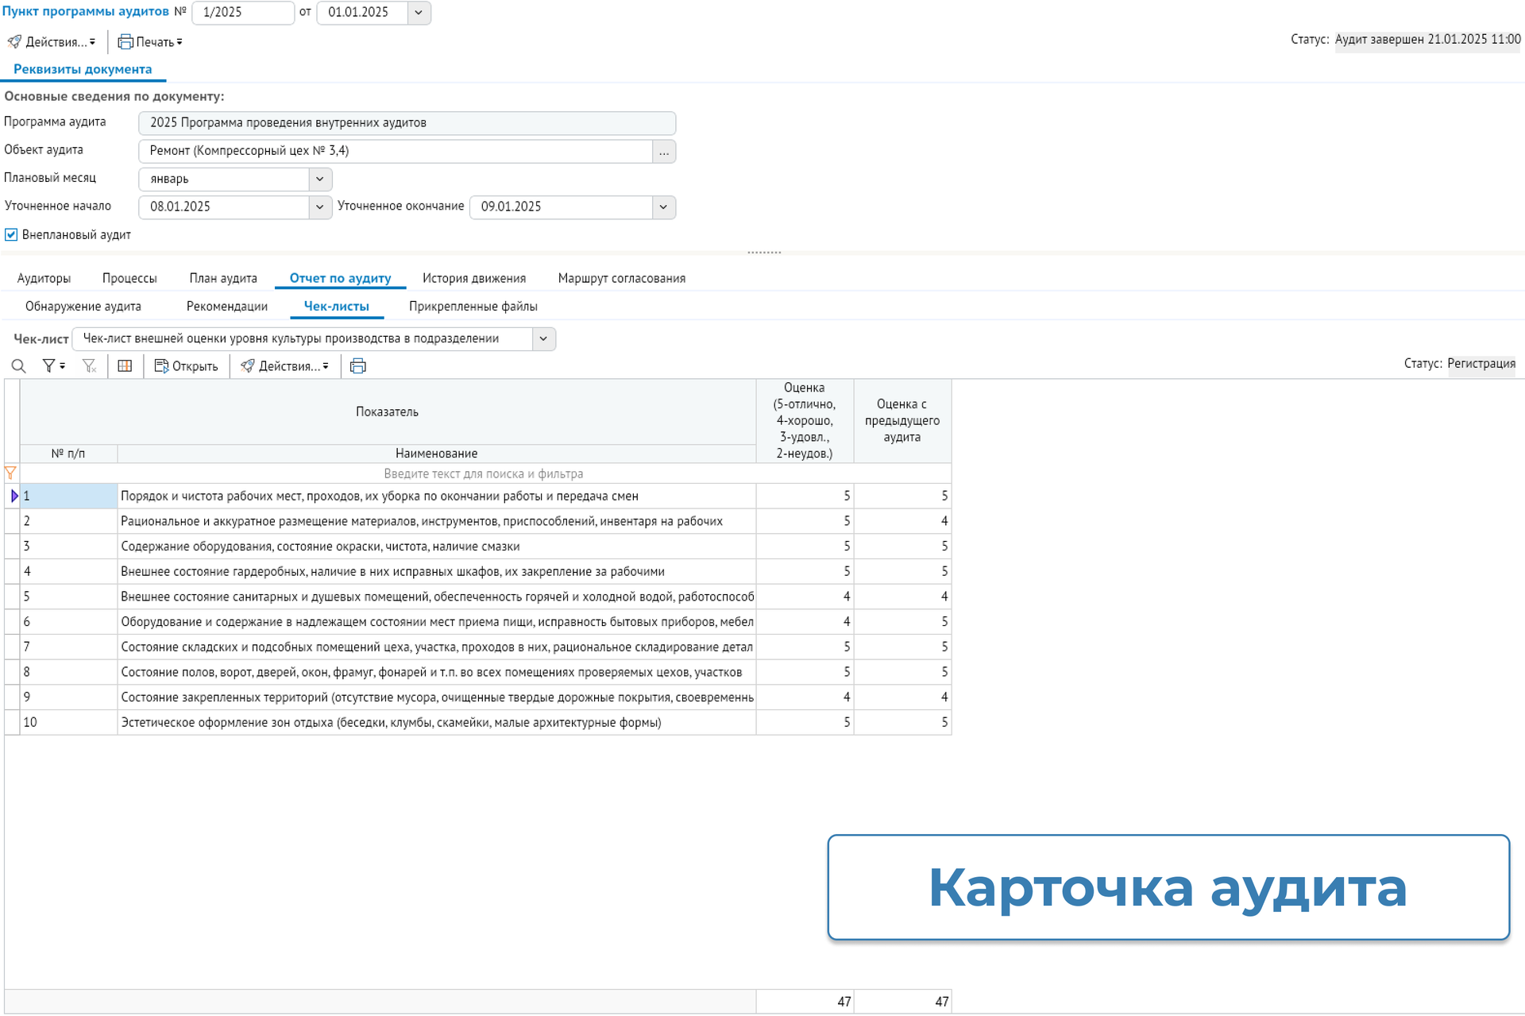Click the horizontal splitter dots handle

click(x=764, y=253)
